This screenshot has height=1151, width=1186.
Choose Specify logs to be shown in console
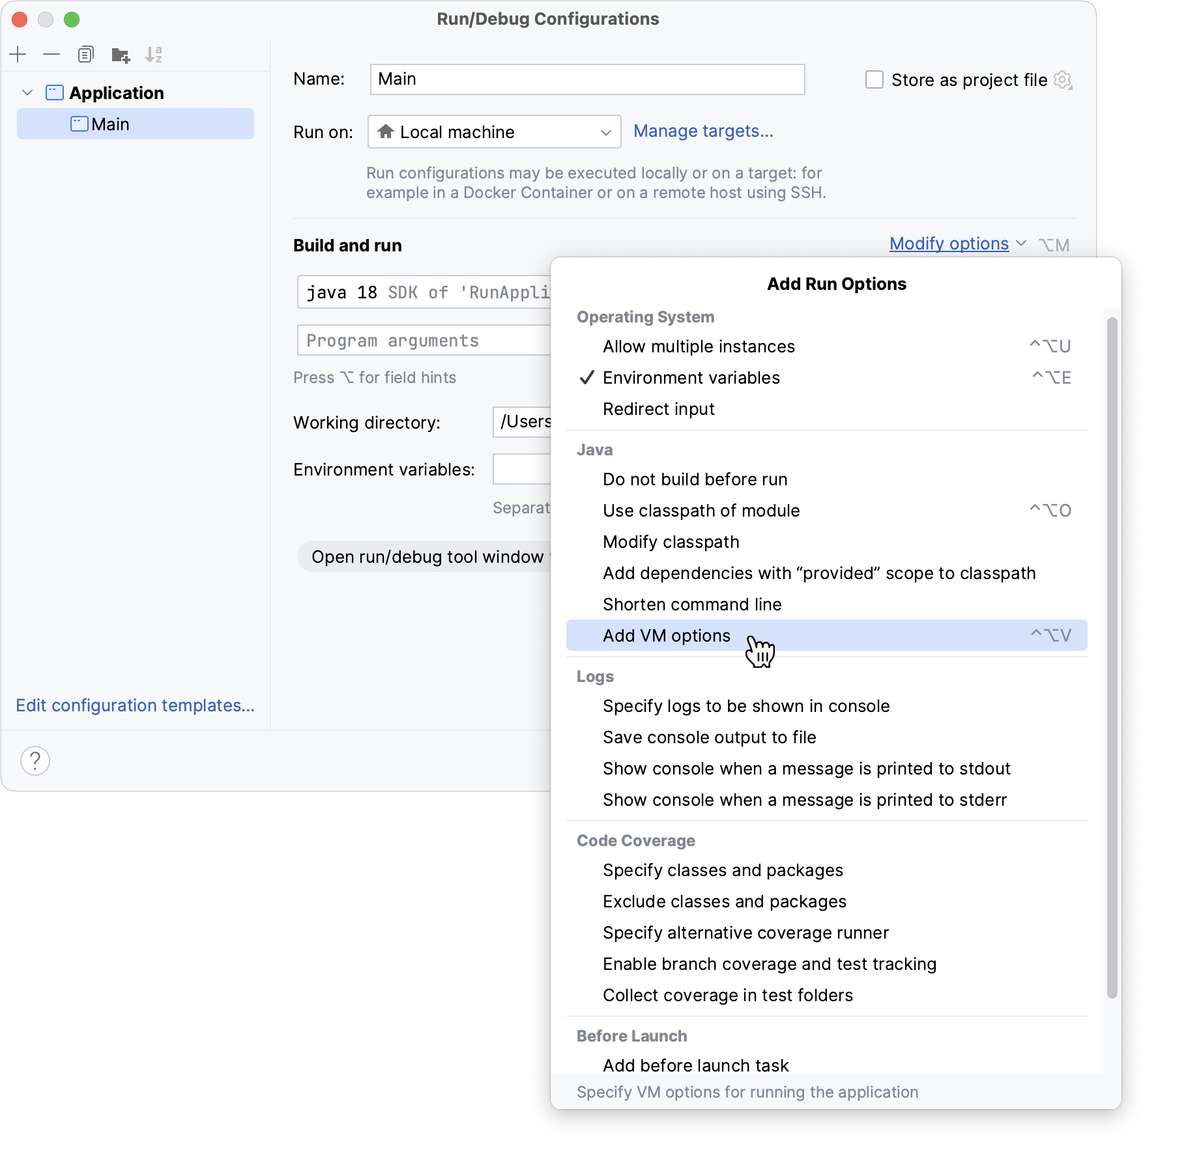tap(827, 706)
